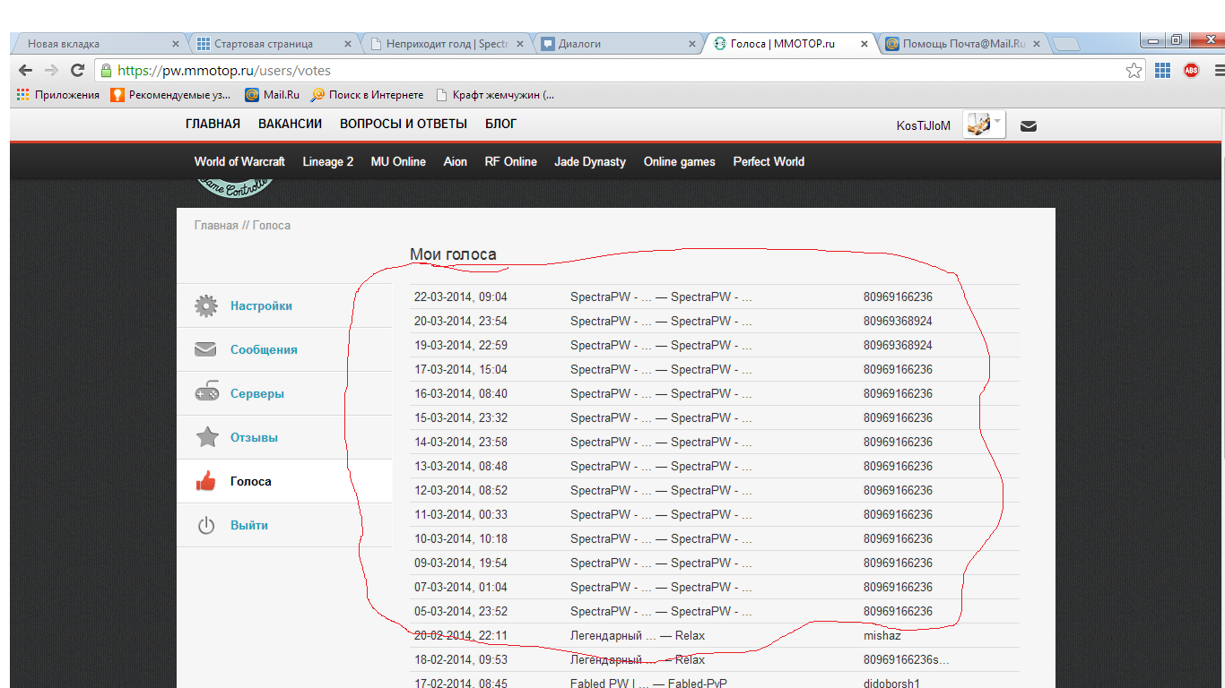
Task: Open БЛОГ in the site menu
Action: coord(500,124)
